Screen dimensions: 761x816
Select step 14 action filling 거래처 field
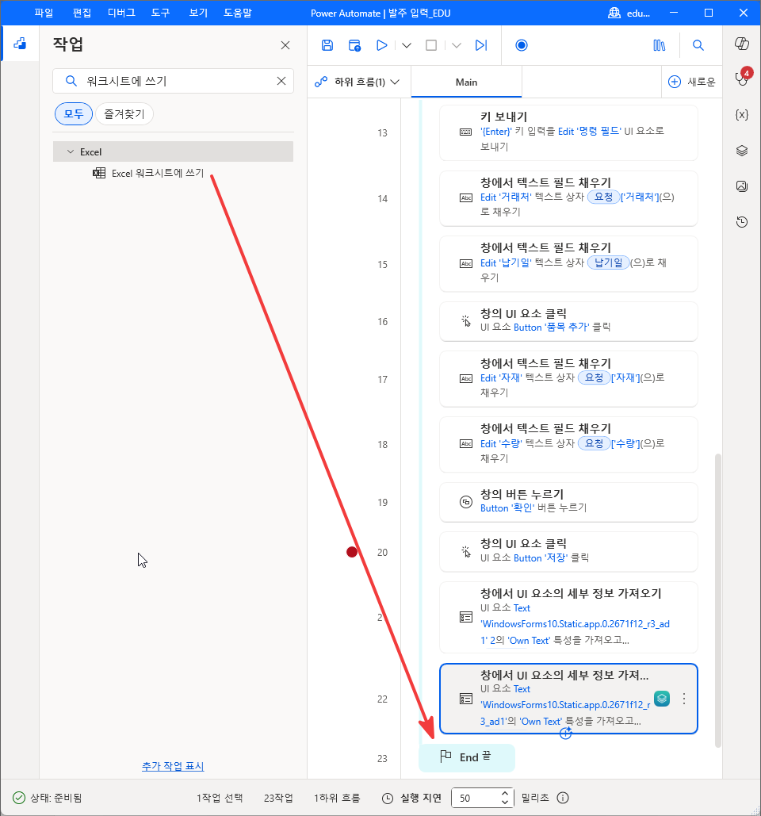pyautogui.click(x=568, y=198)
